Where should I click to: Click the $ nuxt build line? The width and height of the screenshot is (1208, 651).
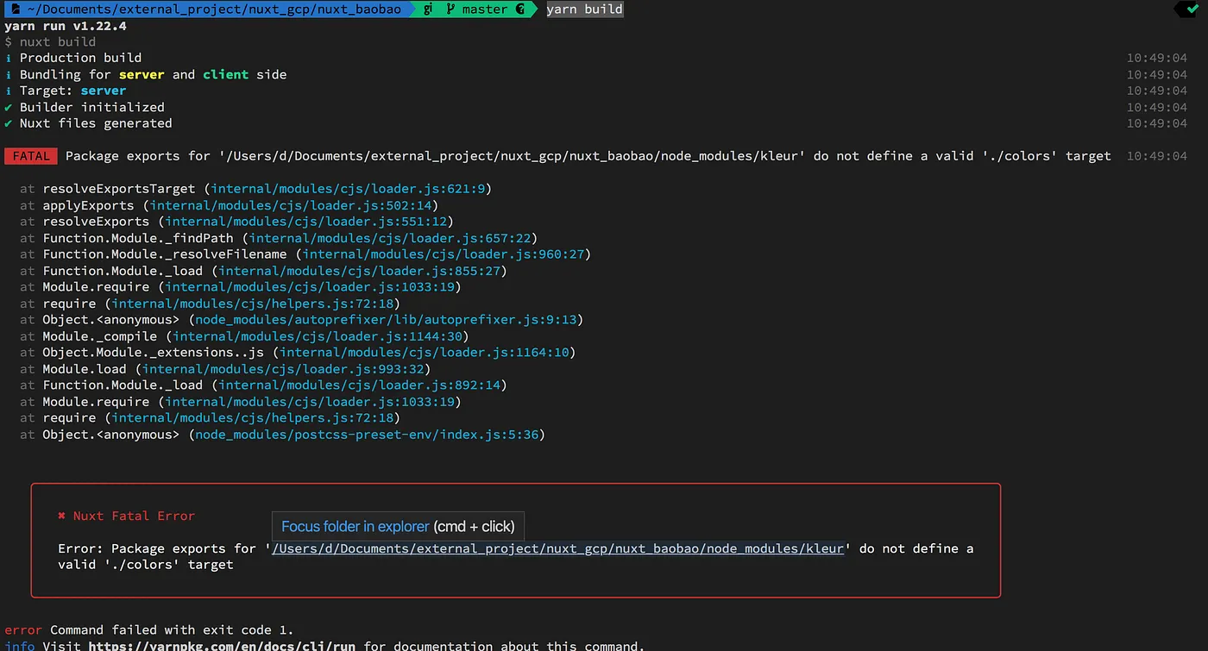coord(50,41)
